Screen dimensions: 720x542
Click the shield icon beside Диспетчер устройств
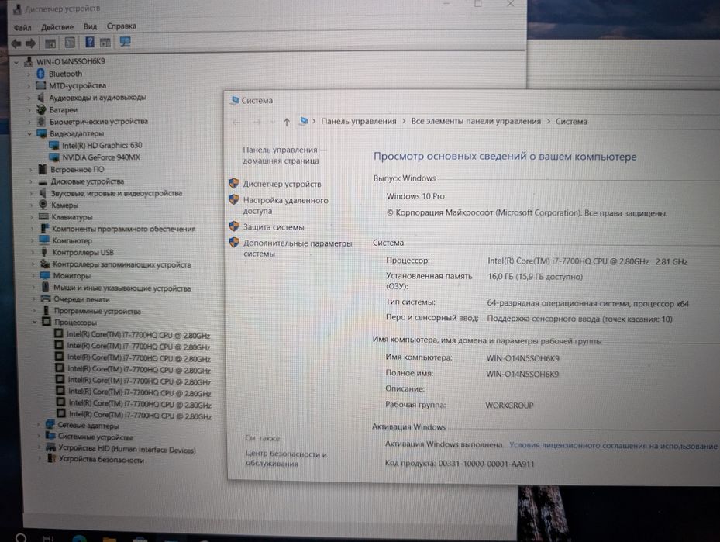pos(234,184)
